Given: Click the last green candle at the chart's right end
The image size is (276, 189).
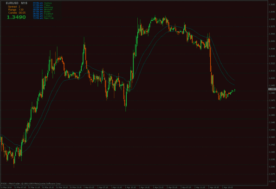Looking at the screenshot, I should [234, 90].
